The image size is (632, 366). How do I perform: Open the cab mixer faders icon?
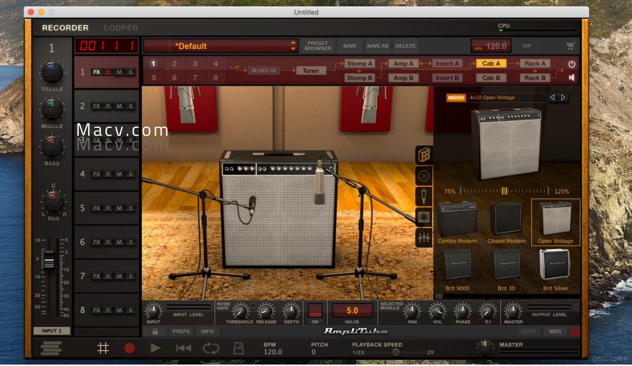(424, 238)
